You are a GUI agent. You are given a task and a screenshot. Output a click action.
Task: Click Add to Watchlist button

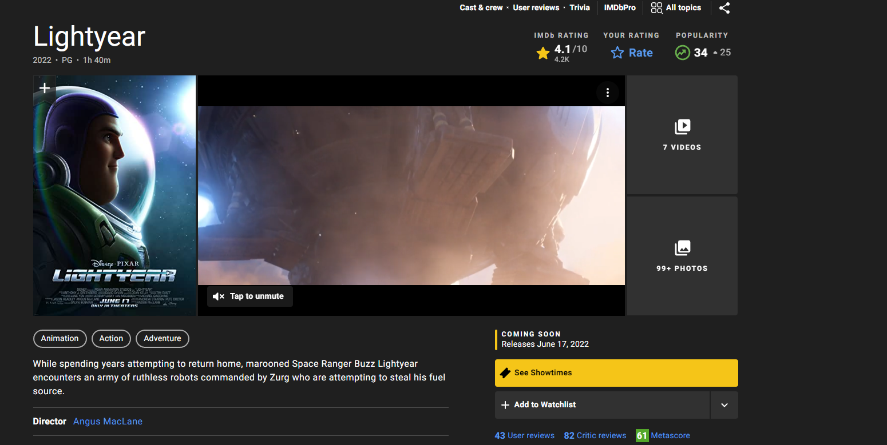pos(602,405)
